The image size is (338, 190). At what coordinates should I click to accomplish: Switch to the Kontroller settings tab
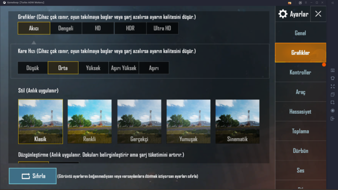[300, 72]
